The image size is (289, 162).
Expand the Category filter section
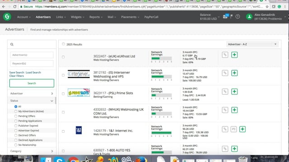pos(32,151)
